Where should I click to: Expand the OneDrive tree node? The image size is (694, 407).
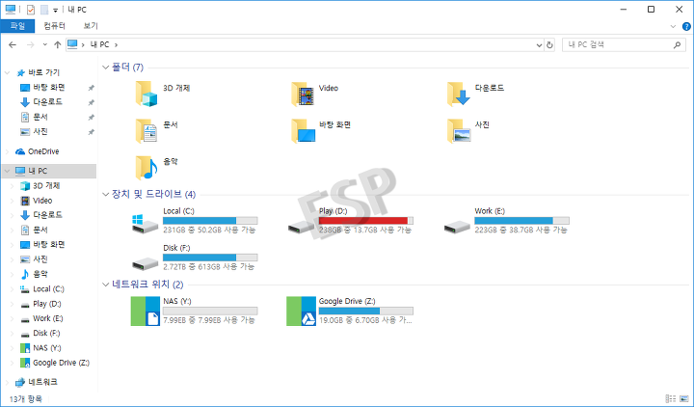(x=7, y=151)
